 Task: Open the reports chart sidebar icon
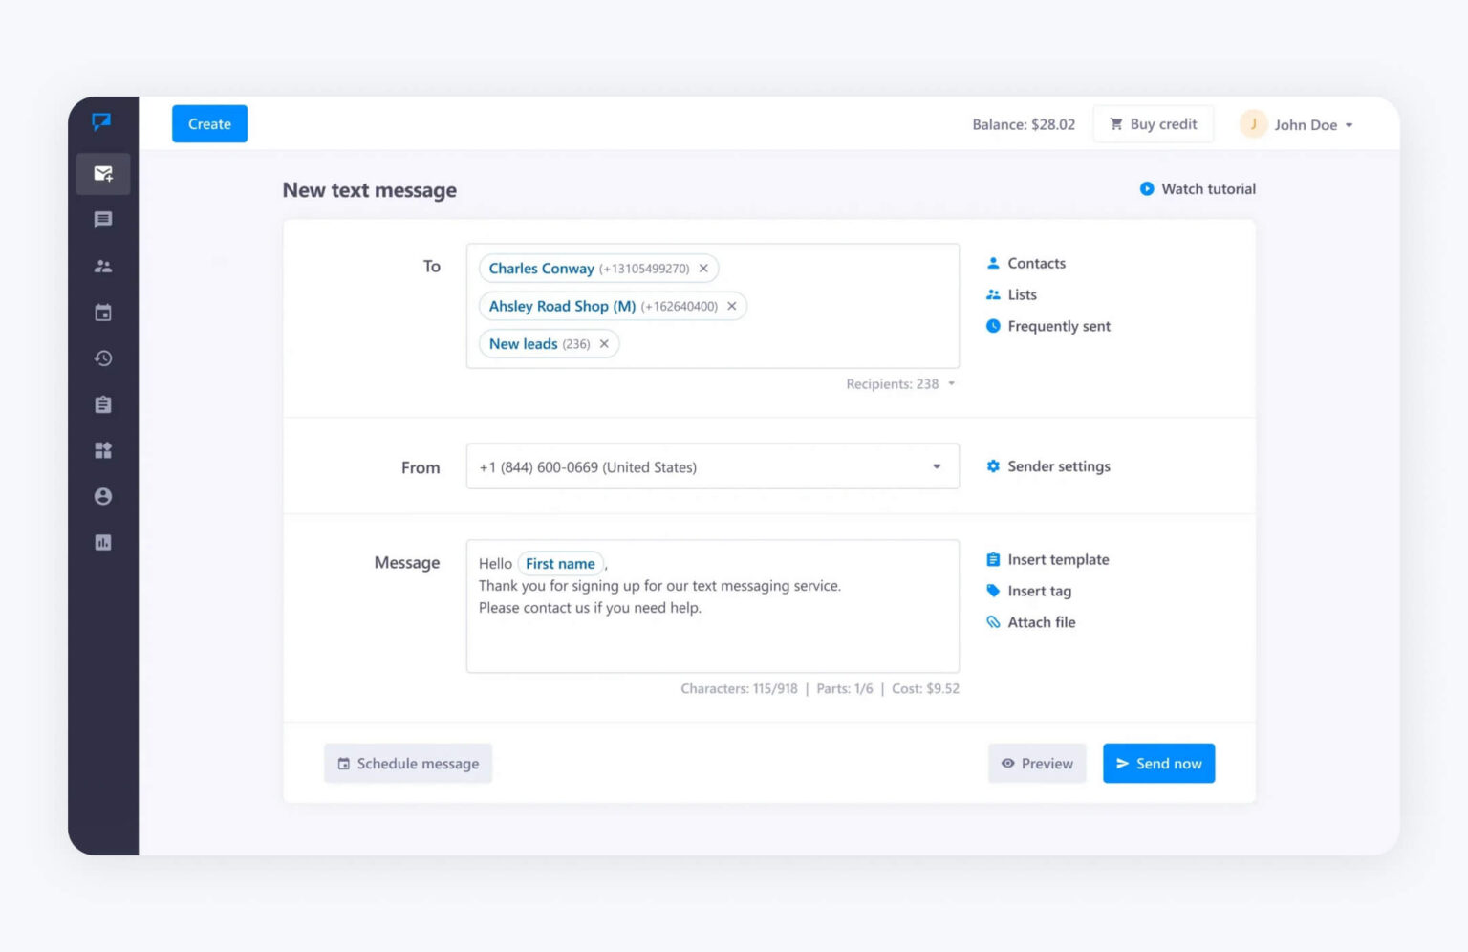click(x=103, y=542)
